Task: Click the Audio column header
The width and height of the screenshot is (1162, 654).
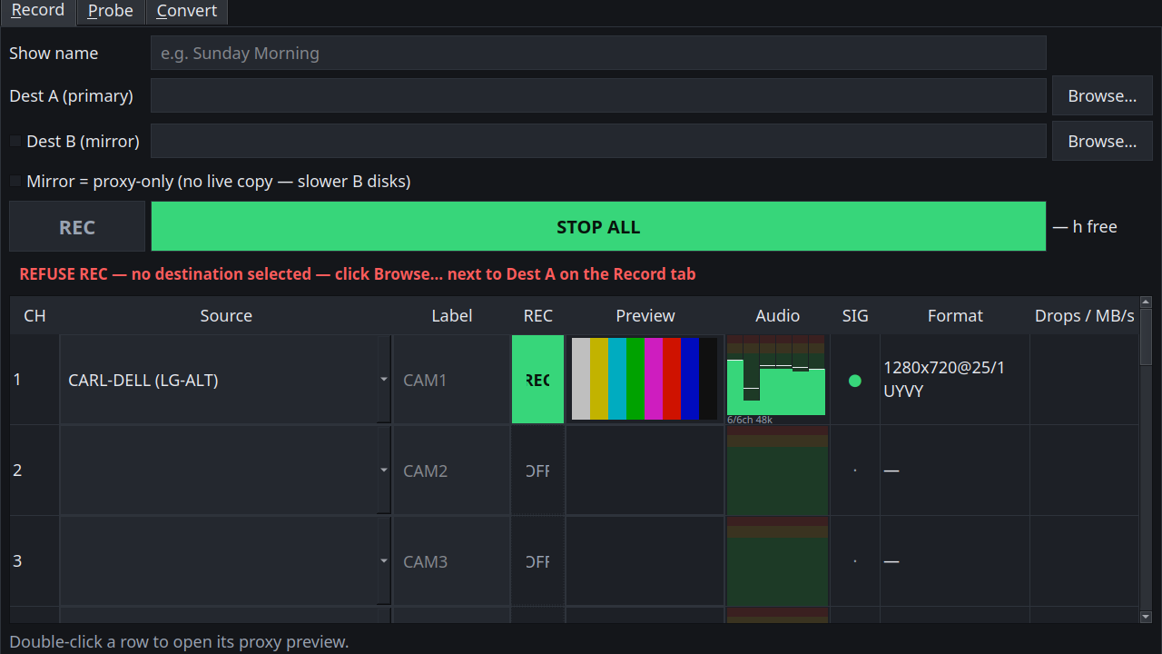Action: [x=778, y=315]
